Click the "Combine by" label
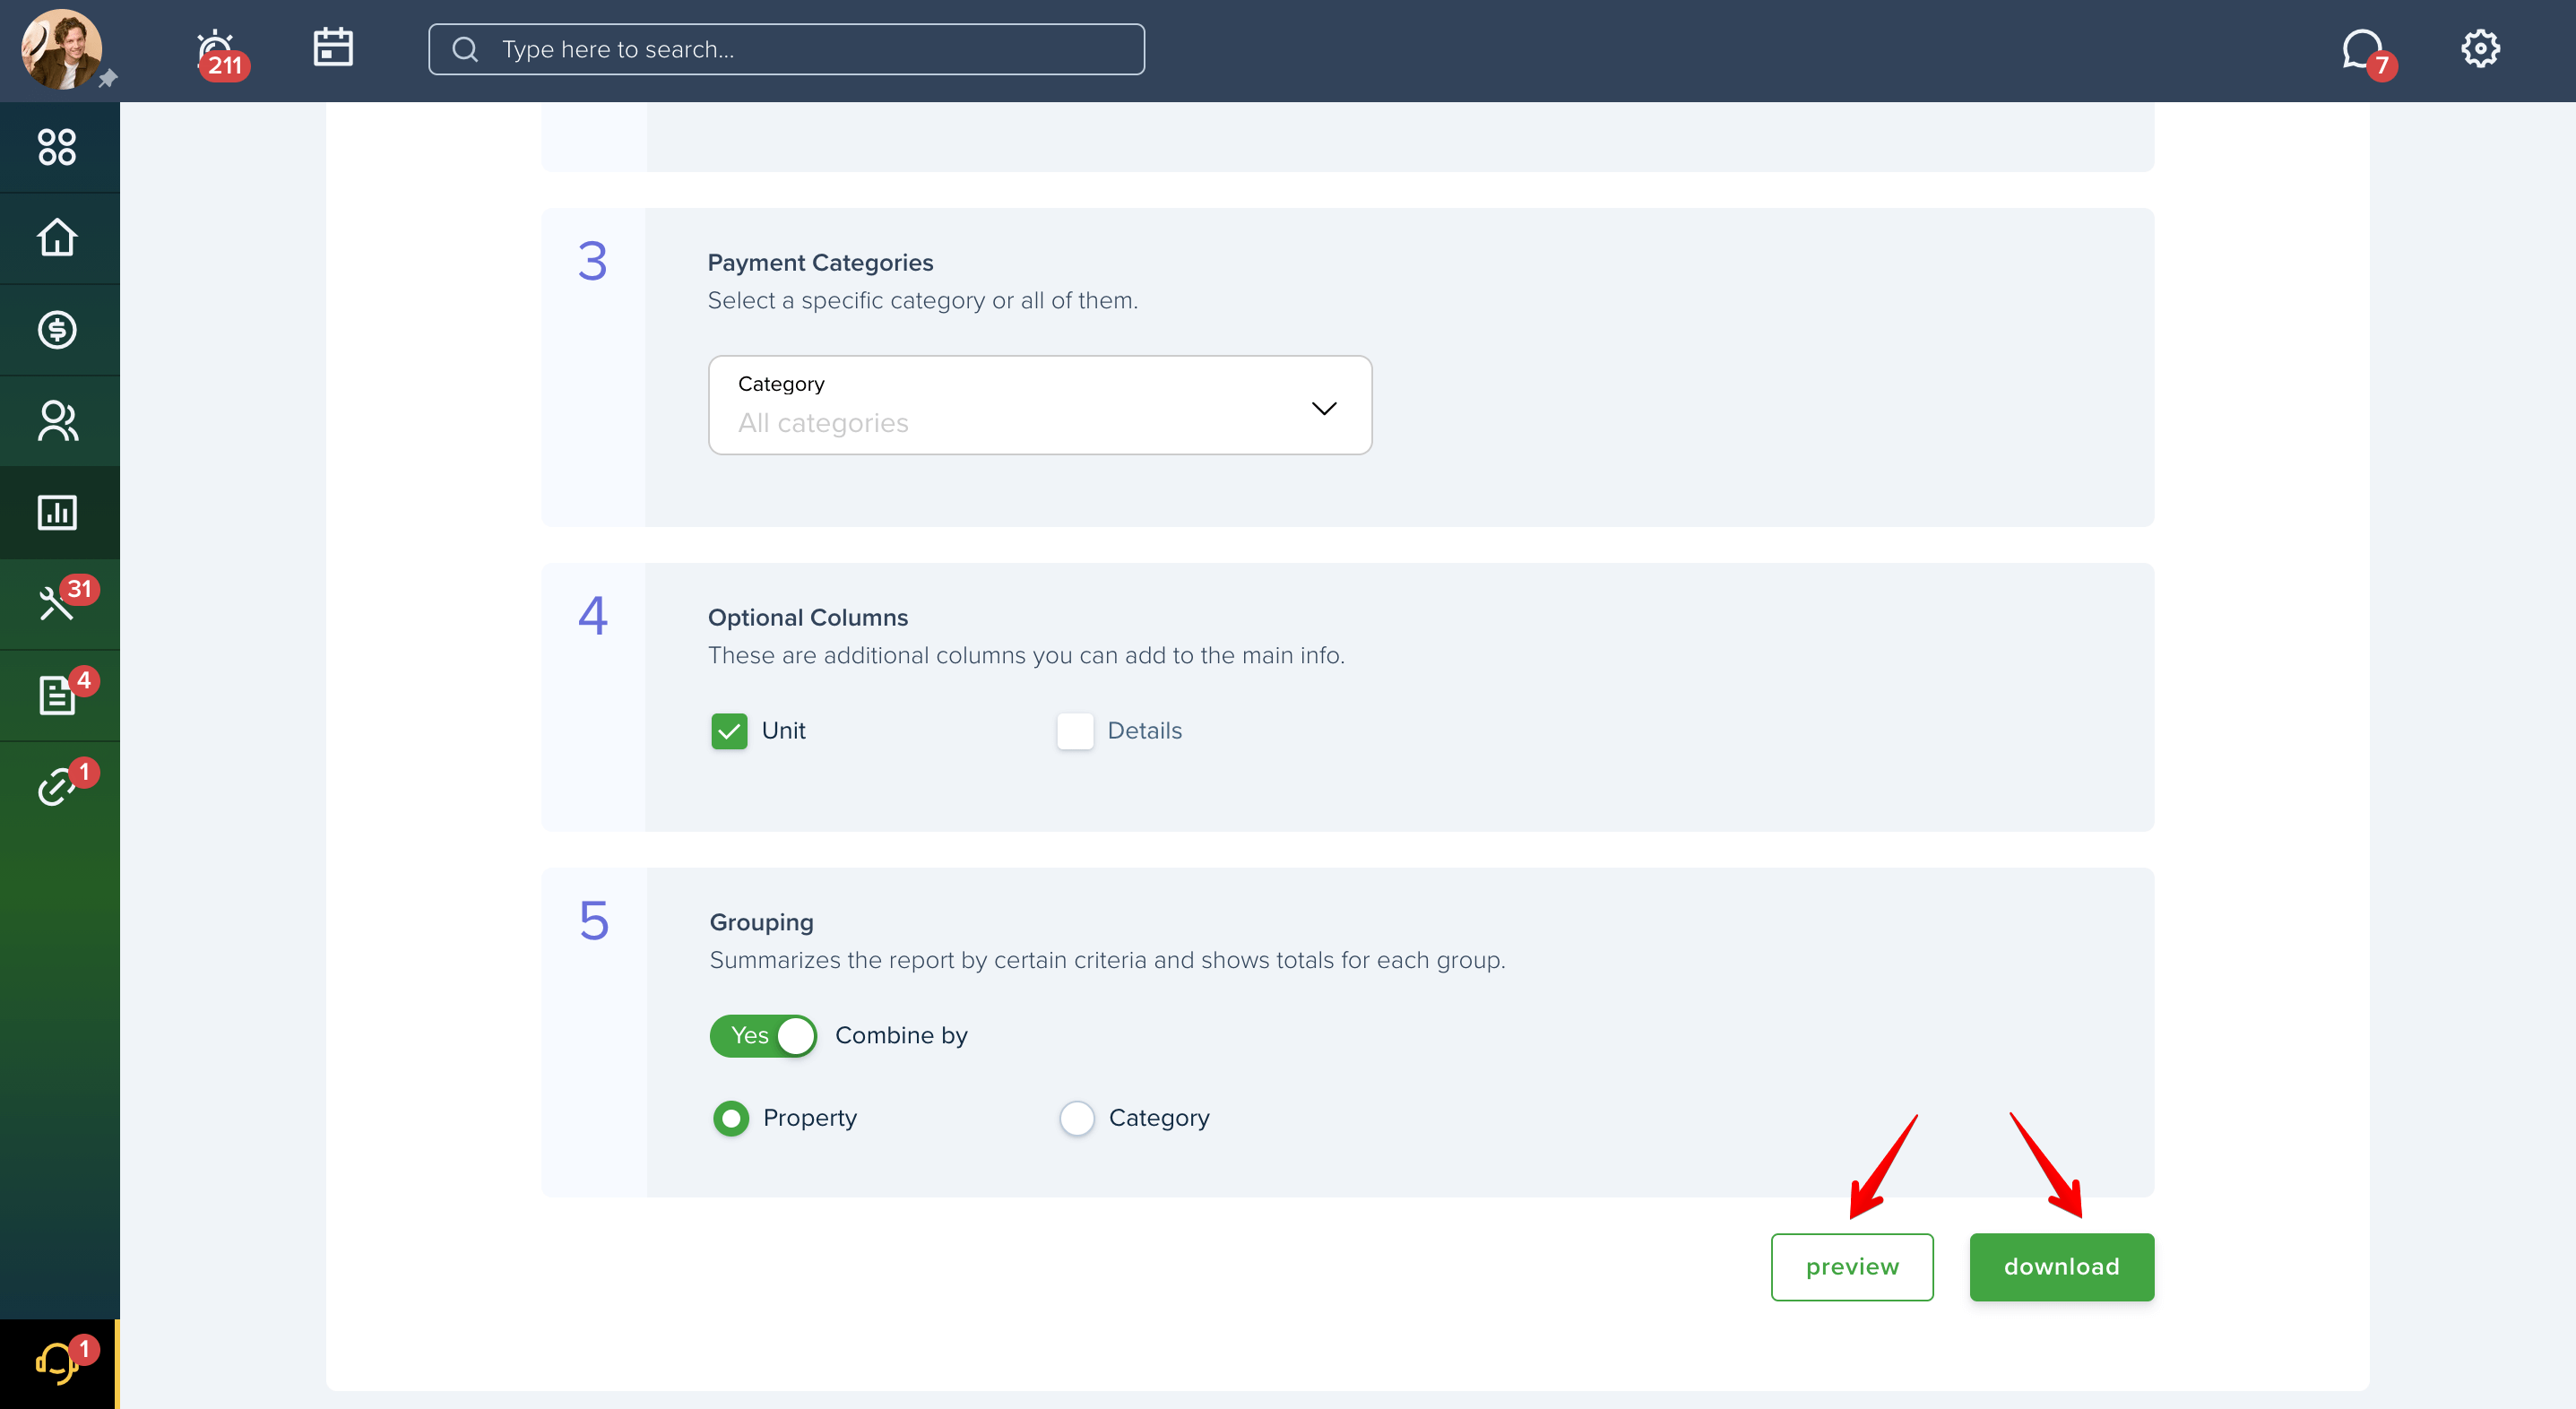Viewport: 2576px width, 1409px height. (901, 1036)
